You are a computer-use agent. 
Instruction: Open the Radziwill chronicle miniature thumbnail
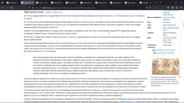pos(166,66)
